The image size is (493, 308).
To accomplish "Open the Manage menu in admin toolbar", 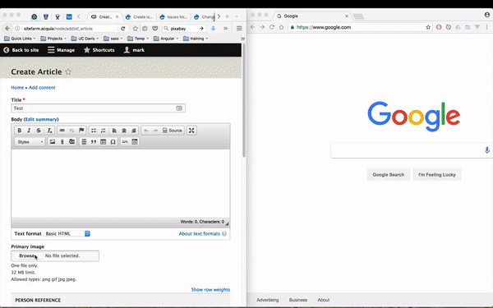I will (x=61, y=50).
